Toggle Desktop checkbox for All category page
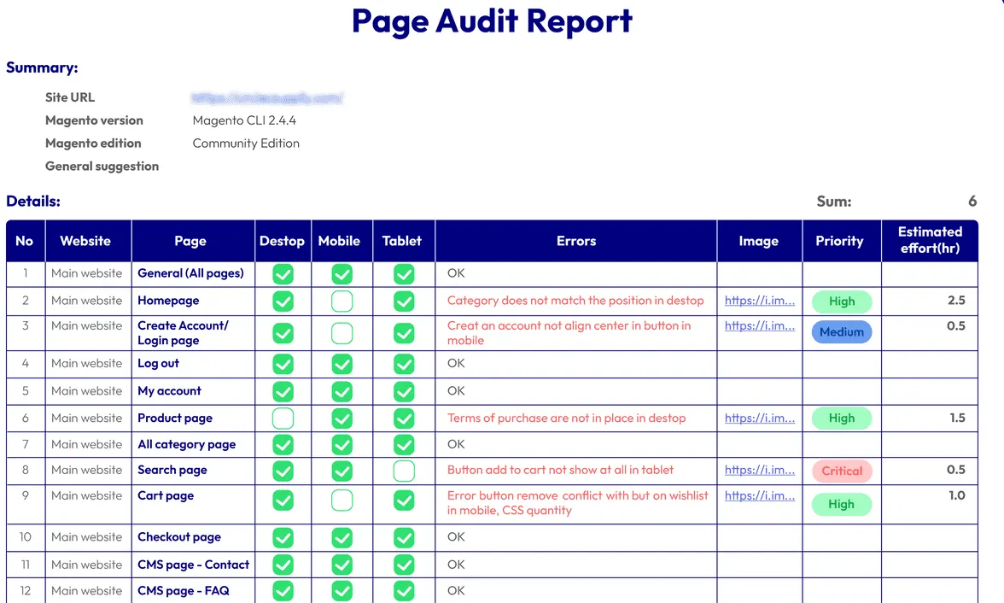Screen dimensions: 1004x603 (283, 445)
